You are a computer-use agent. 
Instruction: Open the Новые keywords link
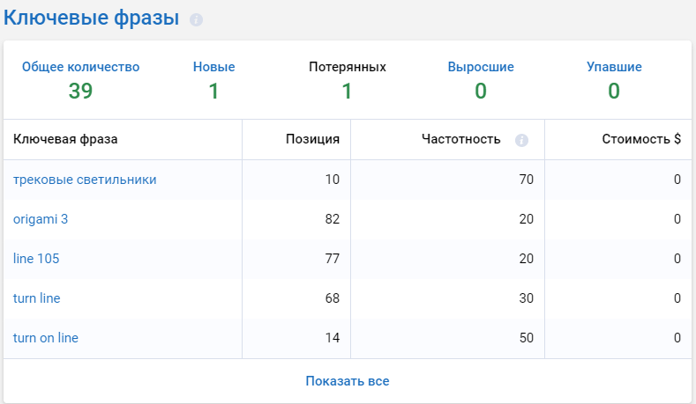(x=214, y=67)
